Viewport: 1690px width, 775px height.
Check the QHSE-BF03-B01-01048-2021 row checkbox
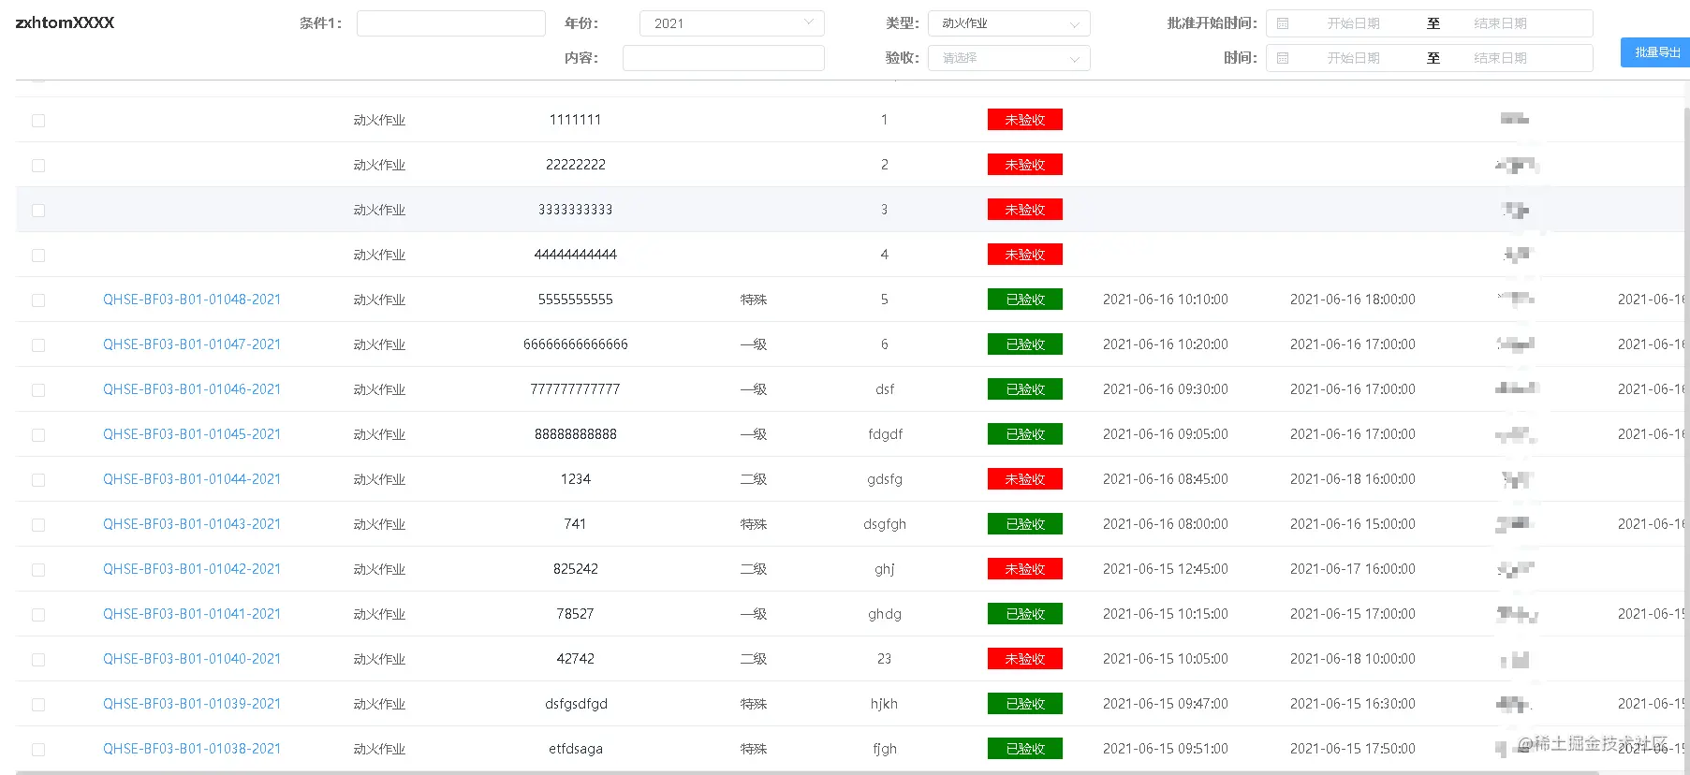point(38,300)
